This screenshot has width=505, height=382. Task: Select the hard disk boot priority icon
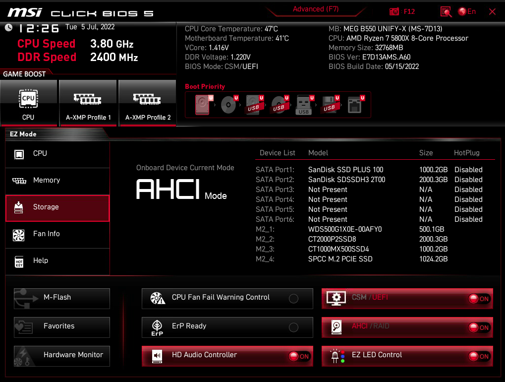204,105
